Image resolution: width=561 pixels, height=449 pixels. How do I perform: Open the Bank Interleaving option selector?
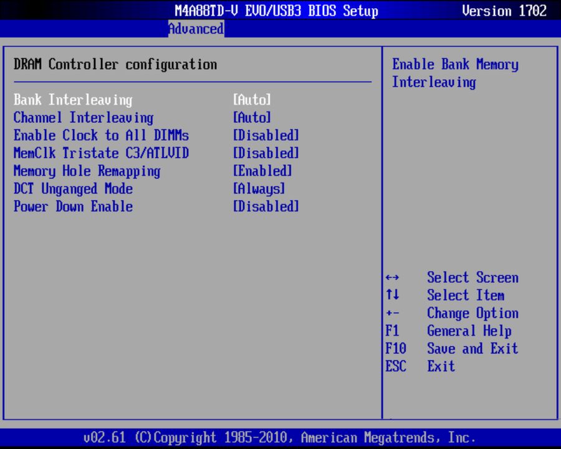(252, 100)
